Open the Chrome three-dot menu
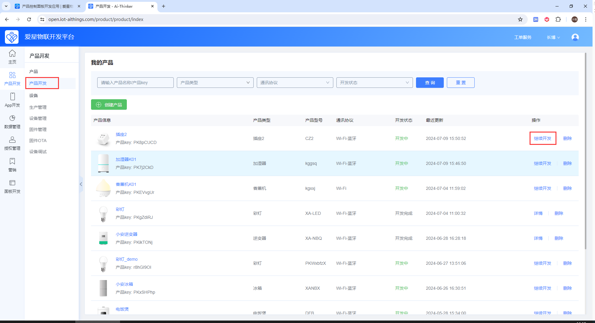The width and height of the screenshot is (595, 323). pyautogui.click(x=586, y=19)
